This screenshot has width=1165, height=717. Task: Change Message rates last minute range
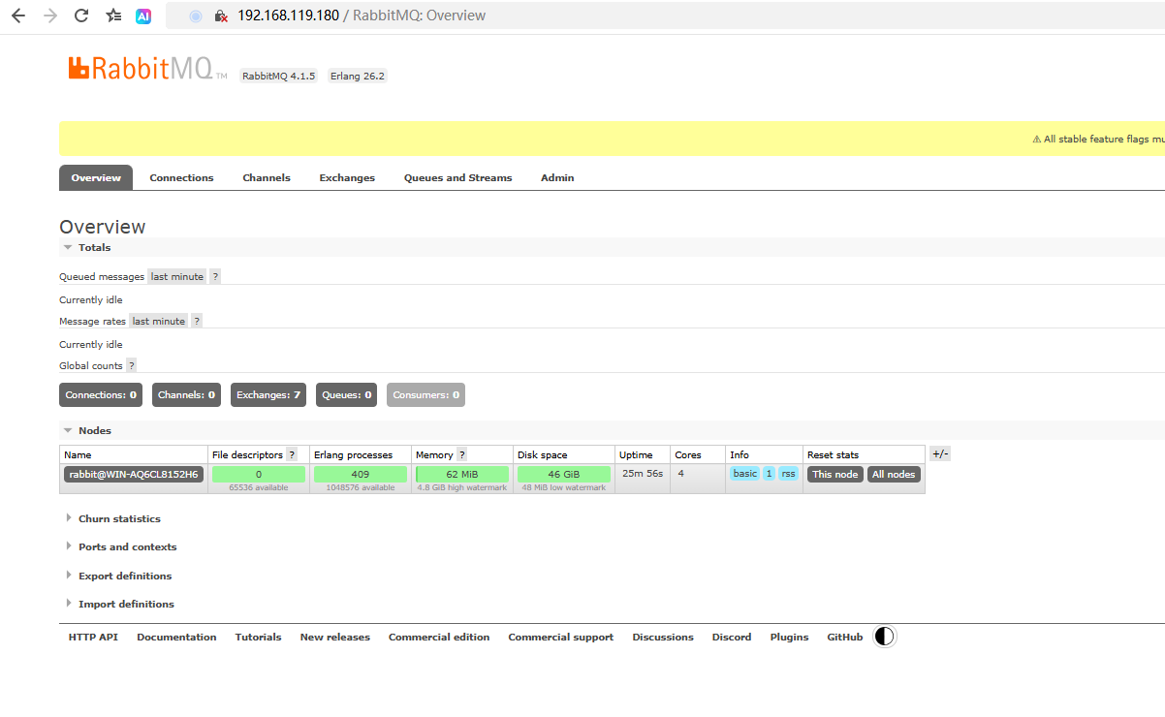tap(159, 321)
